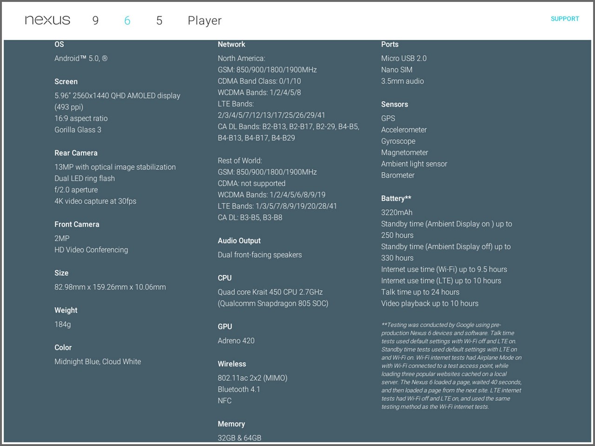The height and width of the screenshot is (446, 595).
Task: Click 'Android™ 5.0' text
Action: pos(77,58)
